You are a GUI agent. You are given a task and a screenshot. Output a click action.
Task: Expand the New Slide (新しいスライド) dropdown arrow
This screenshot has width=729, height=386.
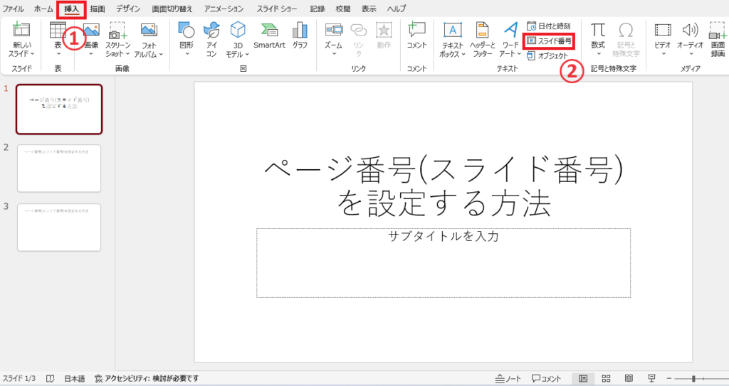(x=33, y=54)
